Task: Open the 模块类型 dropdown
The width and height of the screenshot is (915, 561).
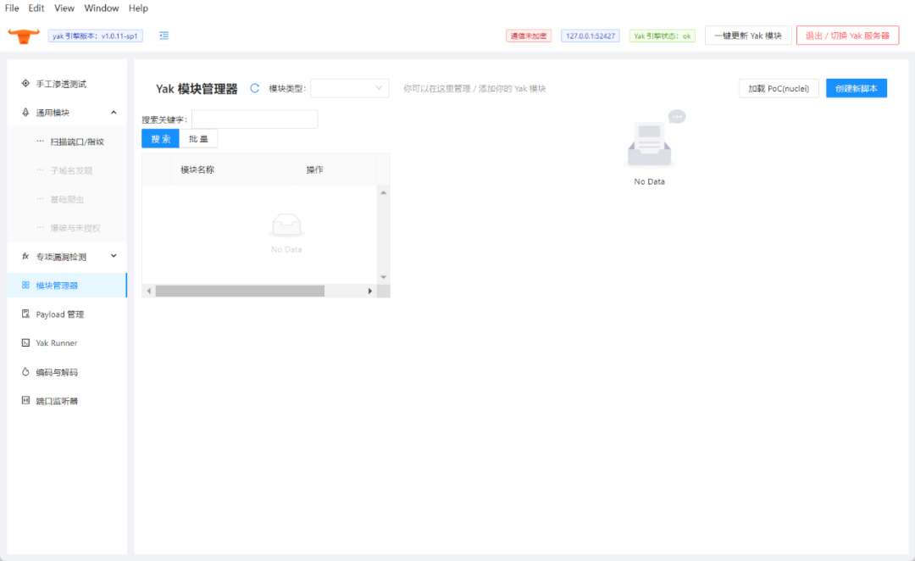Action: tap(350, 88)
